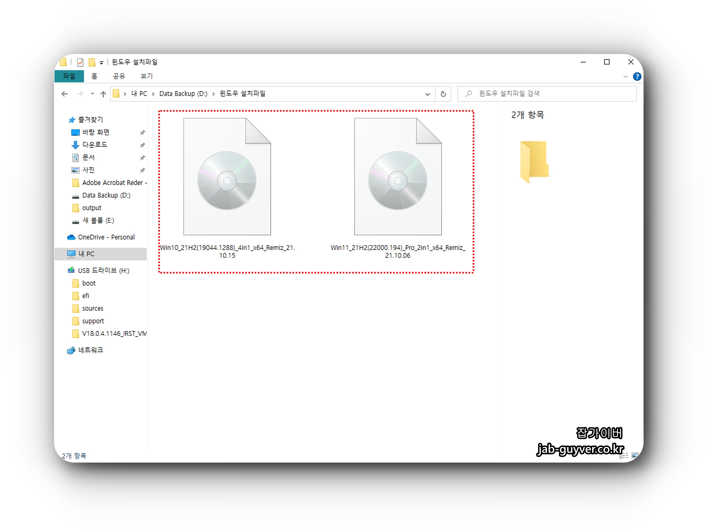This screenshot has width=712, height=531.
Task: Refresh the current folder view
Action: pyautogui.click(x=443, y=94)
